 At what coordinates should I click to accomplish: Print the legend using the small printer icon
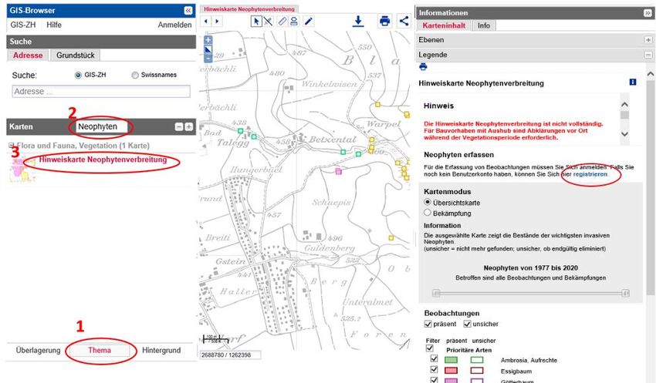(x=423, y=67)
